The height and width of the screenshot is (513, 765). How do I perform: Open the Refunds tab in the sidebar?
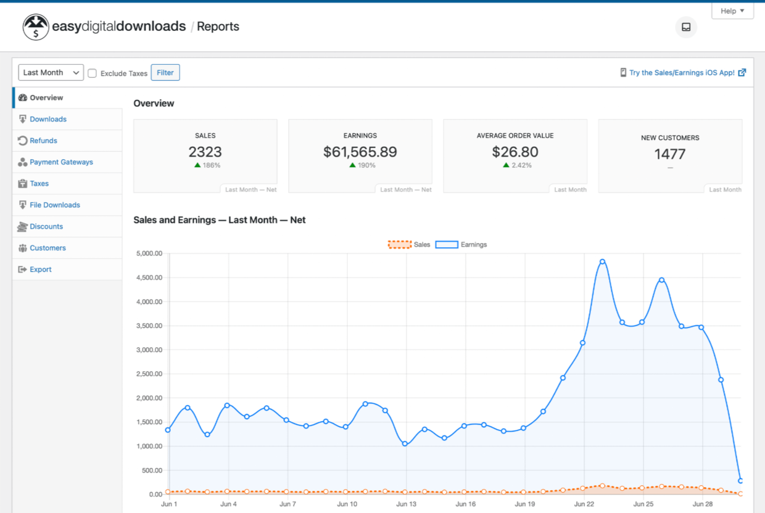43,141
